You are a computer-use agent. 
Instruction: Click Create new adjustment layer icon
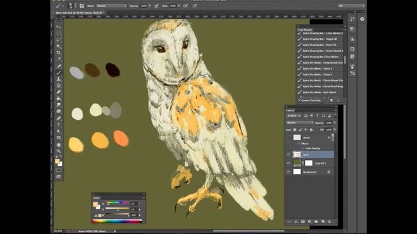[309, 222]
